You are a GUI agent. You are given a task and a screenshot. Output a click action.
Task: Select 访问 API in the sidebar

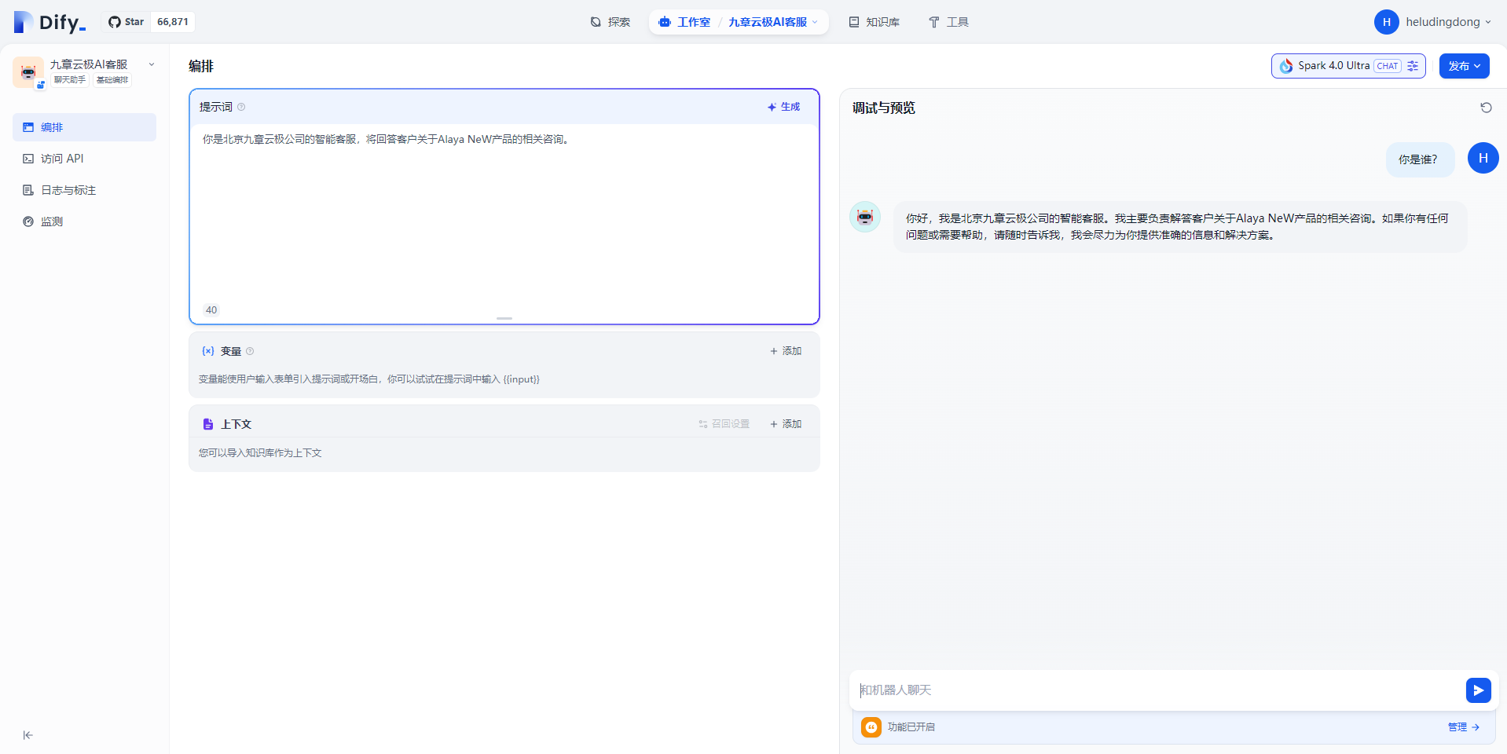click(84, 159)
